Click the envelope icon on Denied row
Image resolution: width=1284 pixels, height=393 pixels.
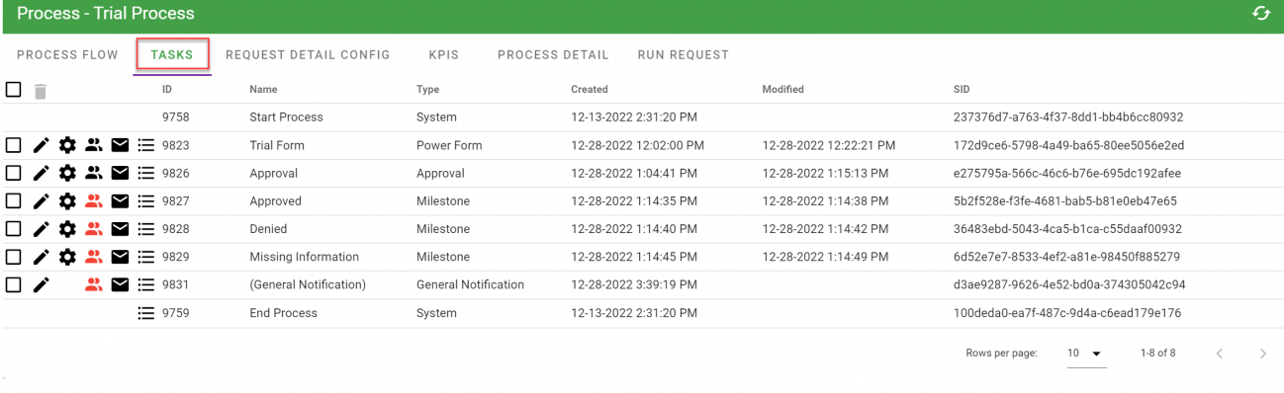point(120,229)
